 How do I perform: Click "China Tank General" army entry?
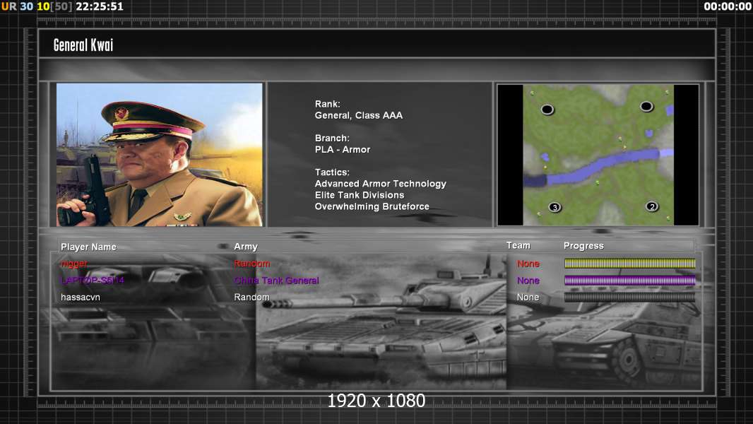coord(277,281)
